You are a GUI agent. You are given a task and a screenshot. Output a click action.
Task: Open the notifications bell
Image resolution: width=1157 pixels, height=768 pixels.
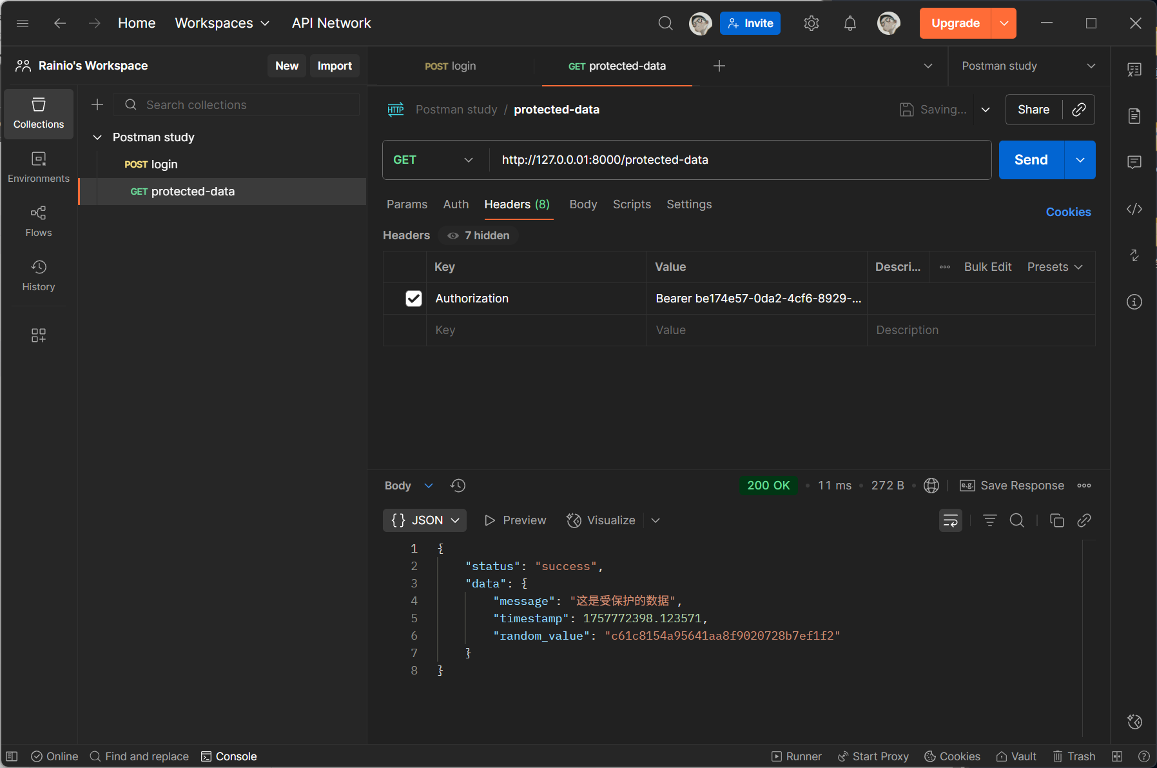coord(850,23)
